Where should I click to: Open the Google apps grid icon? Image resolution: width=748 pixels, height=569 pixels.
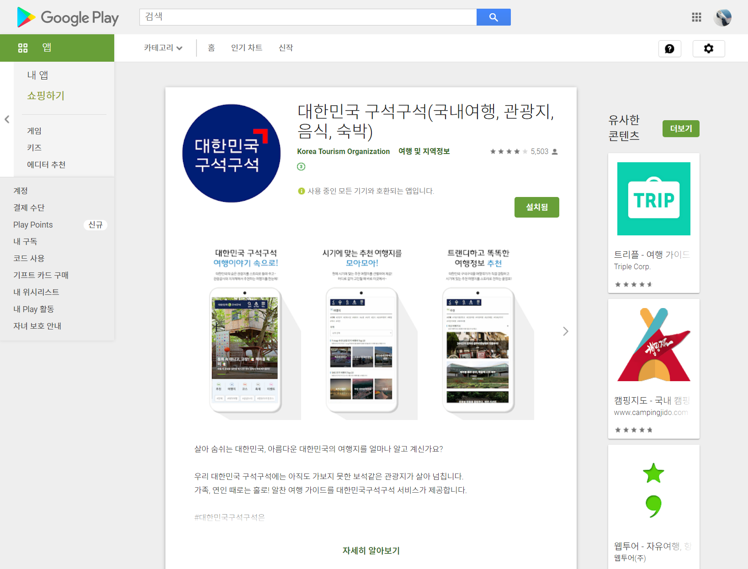(x=696, y=17)
